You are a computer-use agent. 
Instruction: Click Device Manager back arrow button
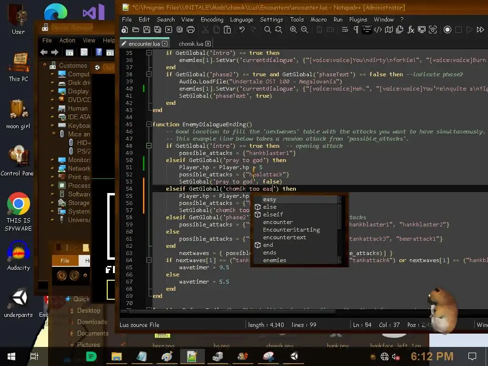44,52
